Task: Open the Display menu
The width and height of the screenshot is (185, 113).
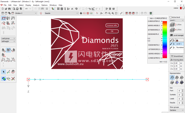Action: [x=28, y=5]
